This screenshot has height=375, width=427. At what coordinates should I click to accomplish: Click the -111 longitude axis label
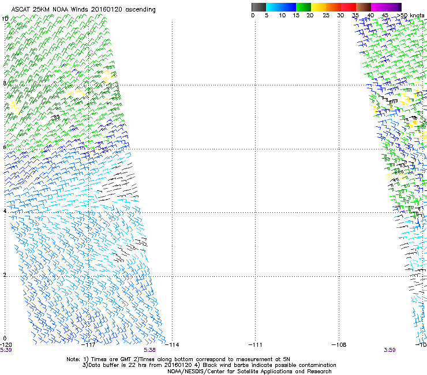tap(256, 345)
